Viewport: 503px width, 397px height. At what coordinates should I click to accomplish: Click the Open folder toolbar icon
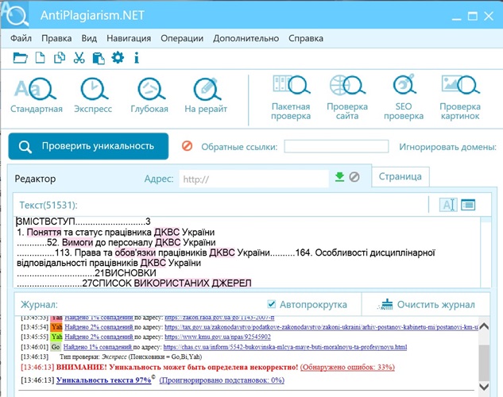[x=20, y=58]
